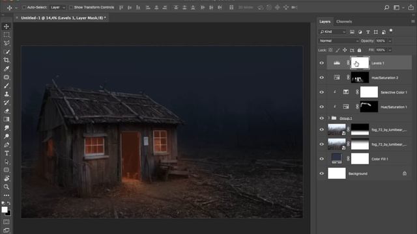Open the Layers panel options menu
This screenshot has height=234, width=417.
pyautogui.click(x=412, y=21)
